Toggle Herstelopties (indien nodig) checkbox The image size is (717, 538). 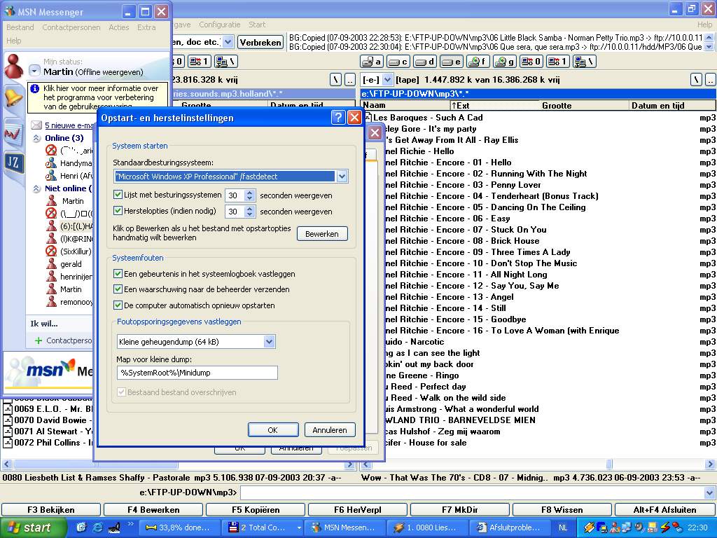[x=118, y=211]
